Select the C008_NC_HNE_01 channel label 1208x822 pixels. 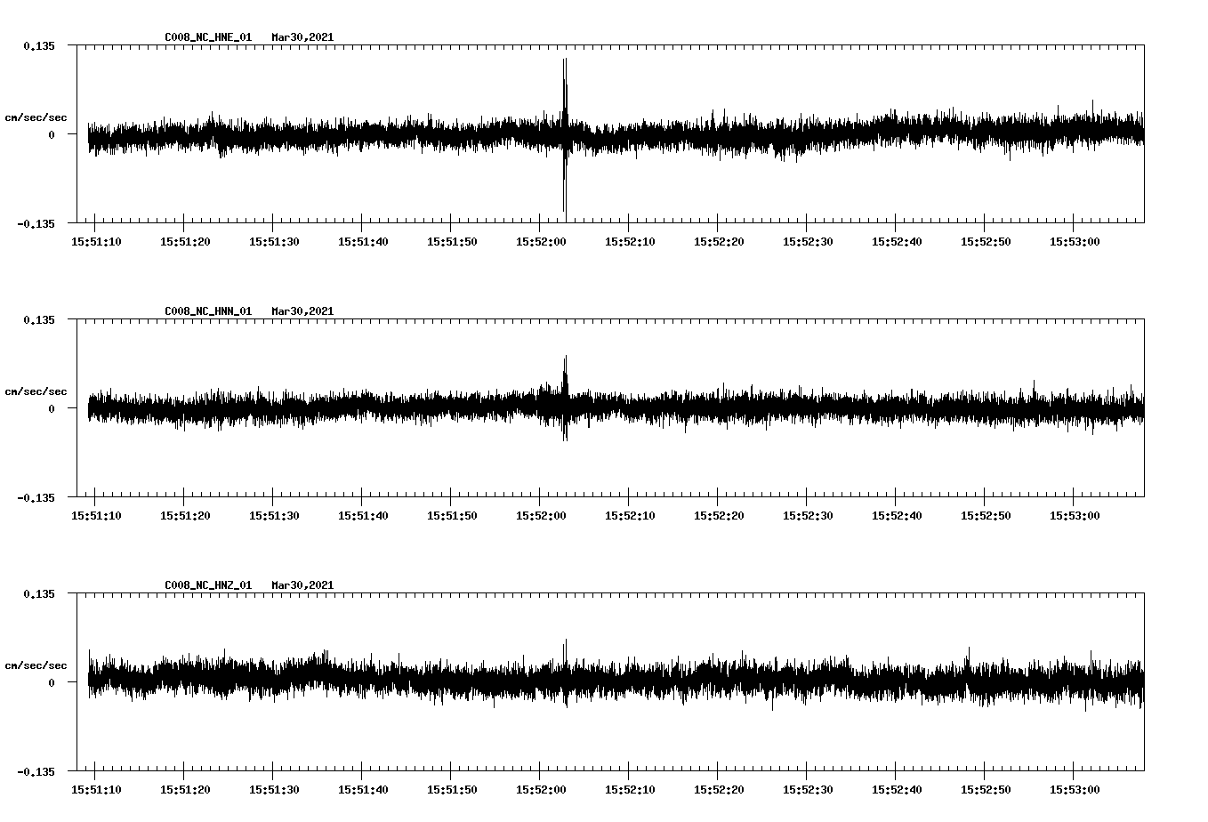pos(207,37)
